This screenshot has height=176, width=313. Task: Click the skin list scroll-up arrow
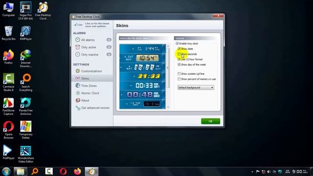coord(168,46)
